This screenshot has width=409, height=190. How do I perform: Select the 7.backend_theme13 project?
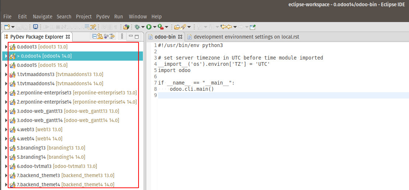click(39, 176)
